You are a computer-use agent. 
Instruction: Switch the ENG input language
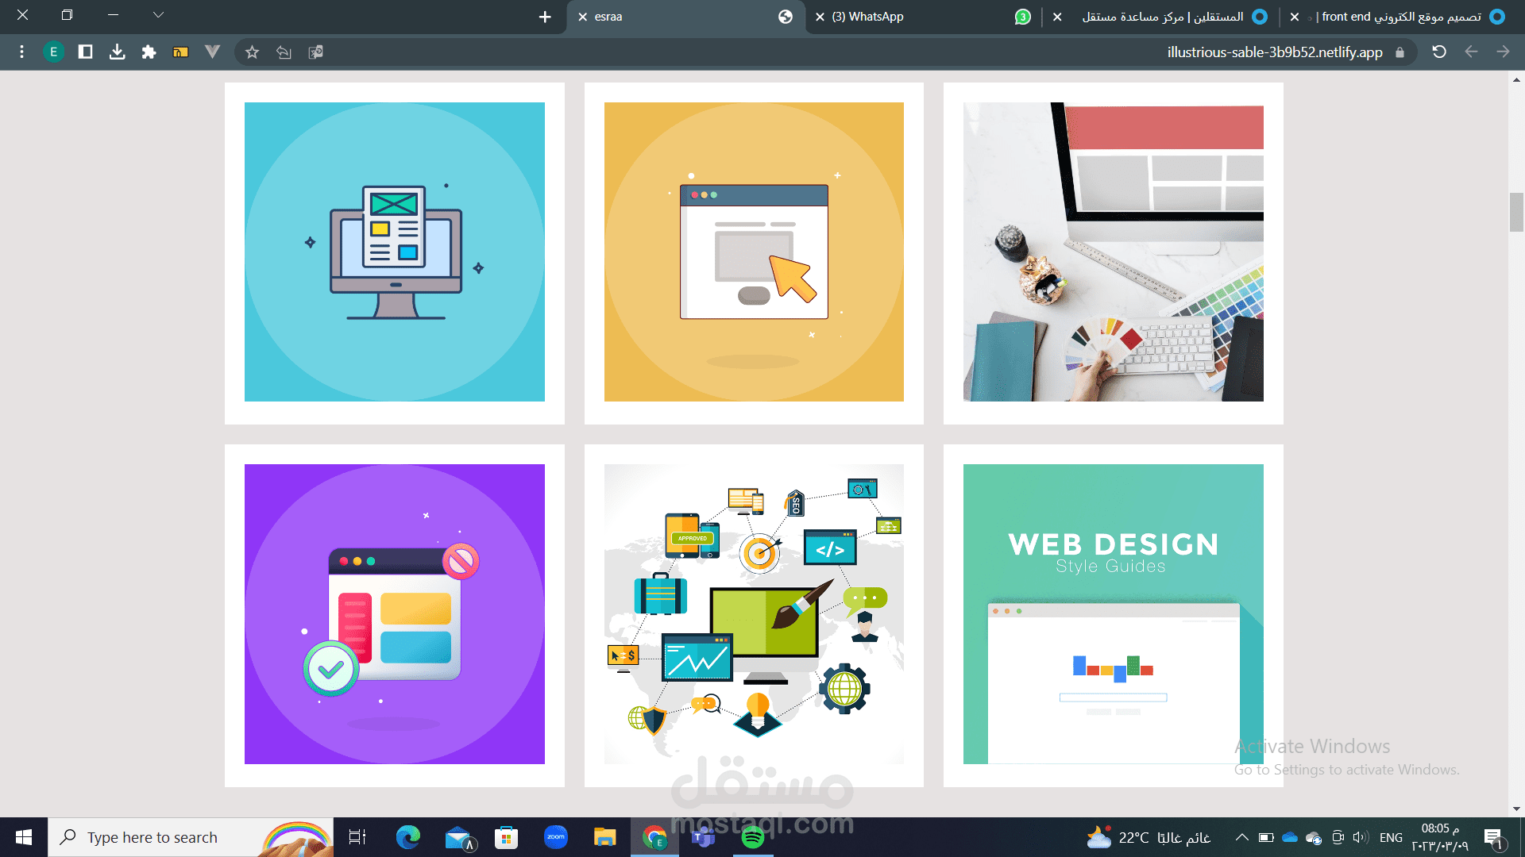tap(1391, 837)
